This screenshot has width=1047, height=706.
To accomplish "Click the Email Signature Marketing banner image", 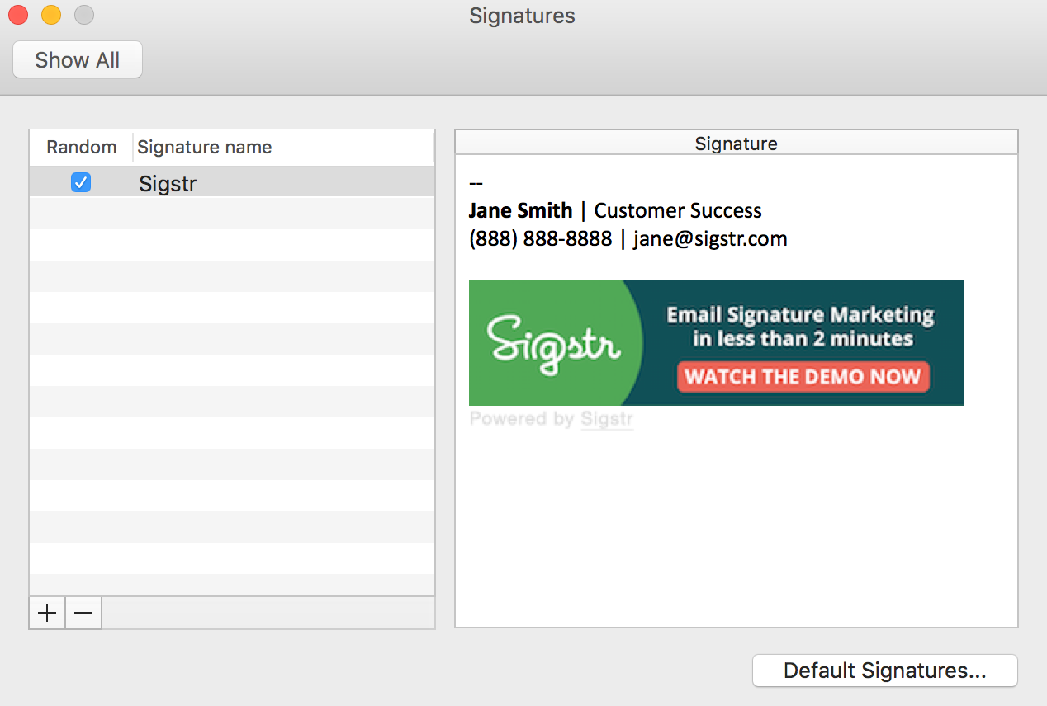I will click(717, 343).
